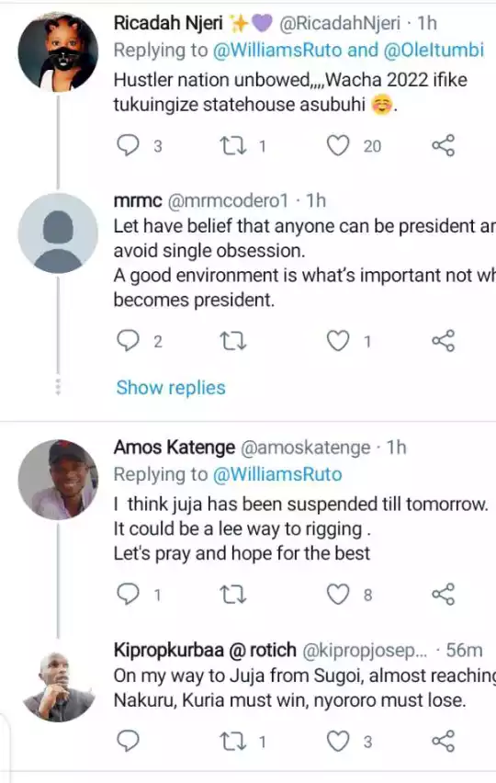Share Kipropkurbaa's tweet

pos(443,741)
